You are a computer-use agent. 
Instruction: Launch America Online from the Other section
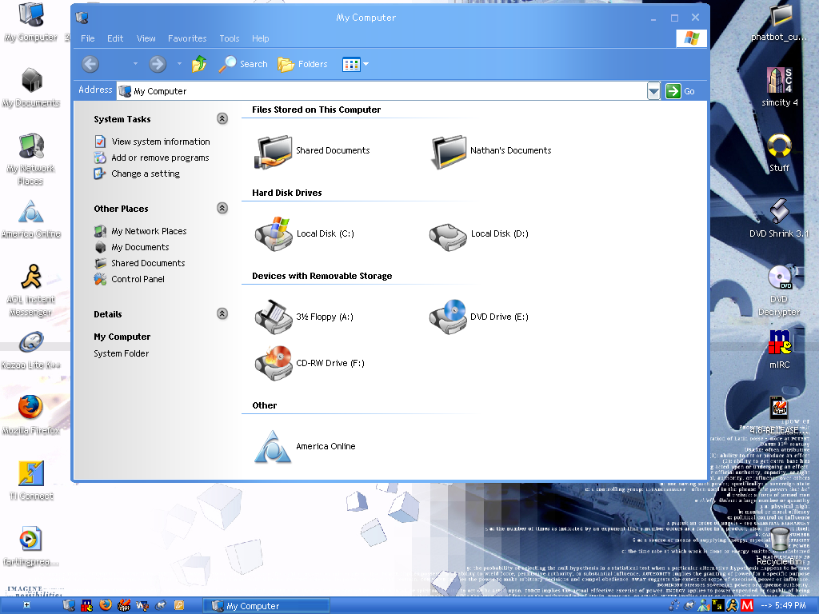coord(273,446)
